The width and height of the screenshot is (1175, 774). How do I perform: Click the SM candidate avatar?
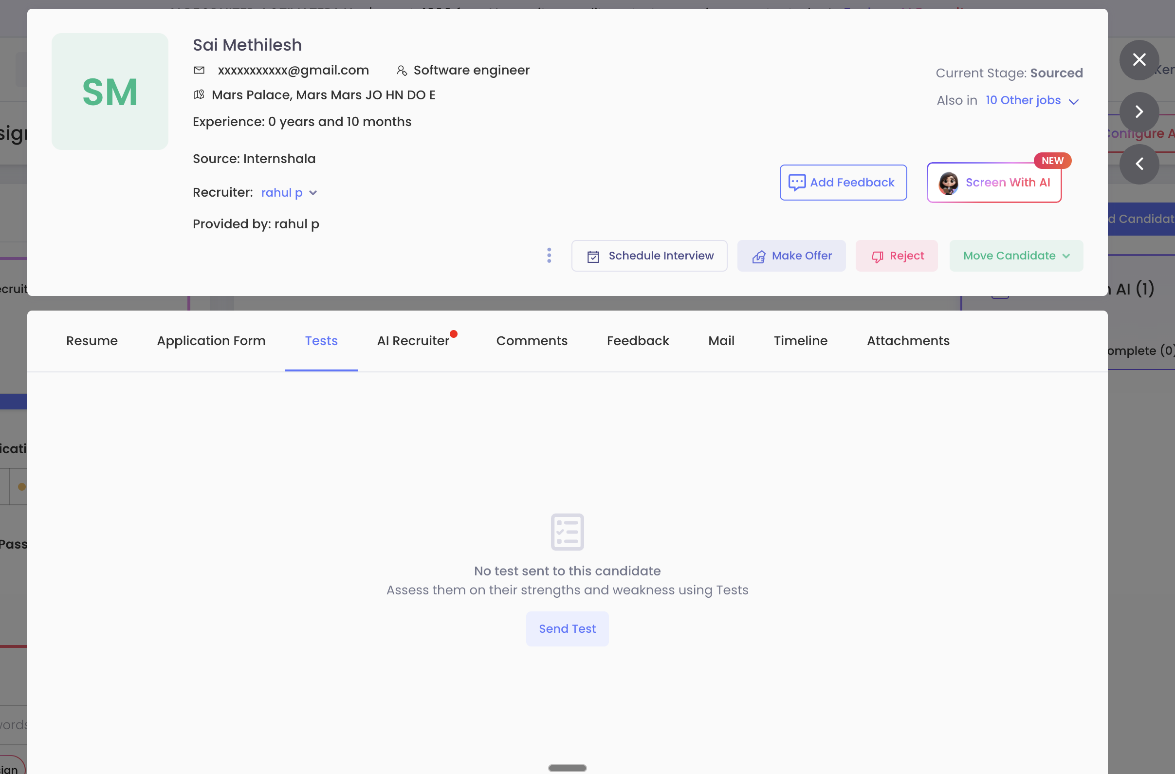pos(110,92)
